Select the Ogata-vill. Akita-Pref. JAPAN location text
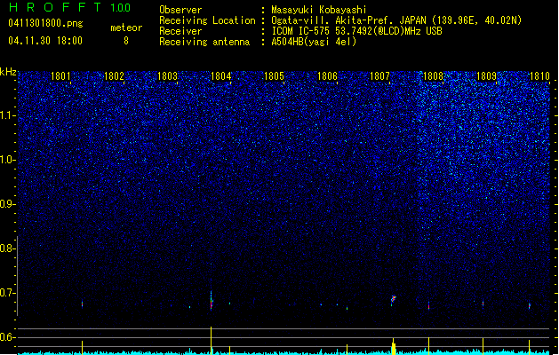This screenshot has width=559, height=355. coord(396,20)
